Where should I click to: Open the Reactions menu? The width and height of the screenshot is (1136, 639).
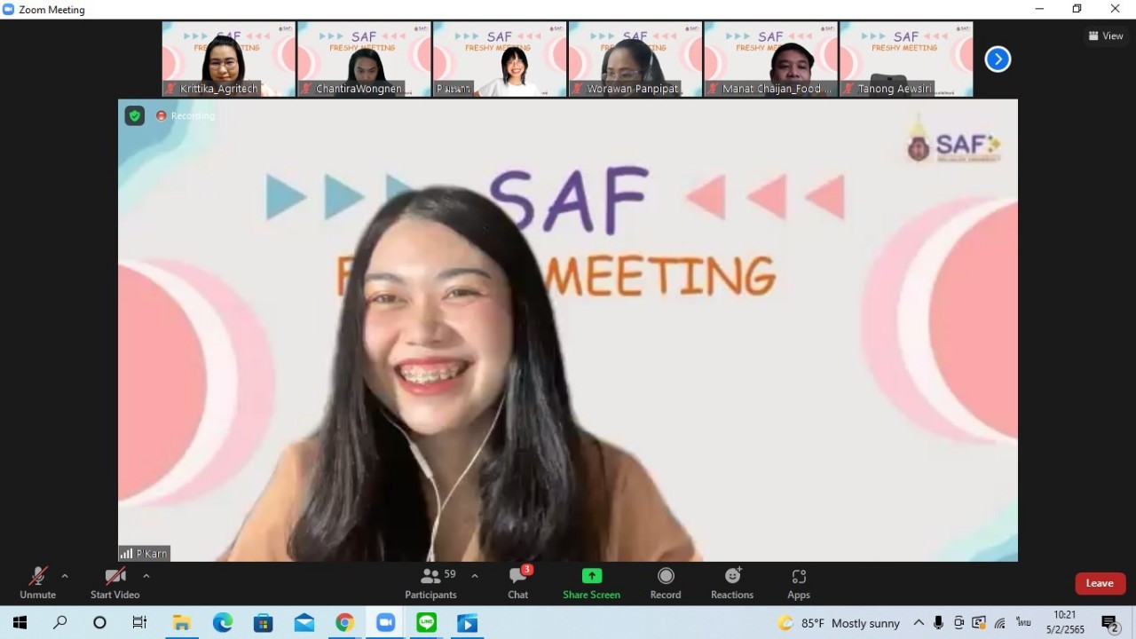(x=732, y=583)
